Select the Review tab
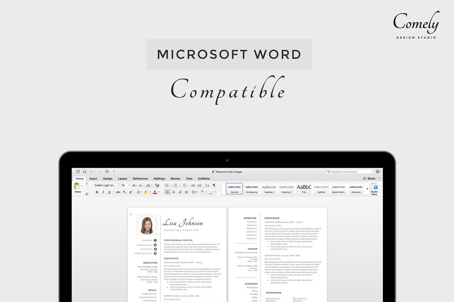This screenshot has width=454, height=302. (x=176, y=179)
